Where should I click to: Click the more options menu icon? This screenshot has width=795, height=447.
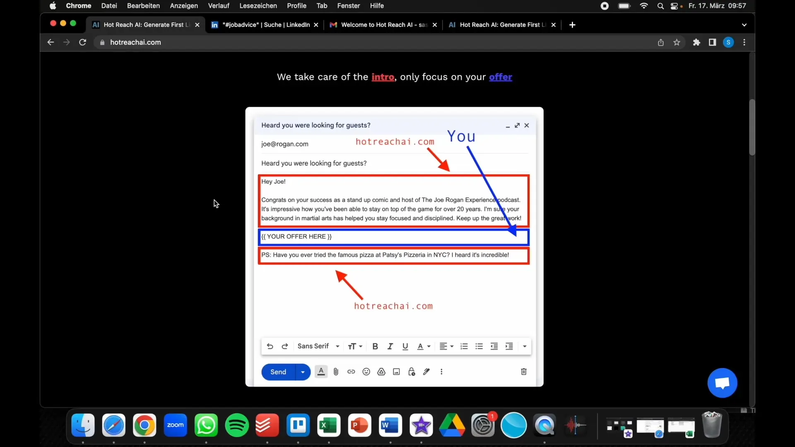[442, 372]
